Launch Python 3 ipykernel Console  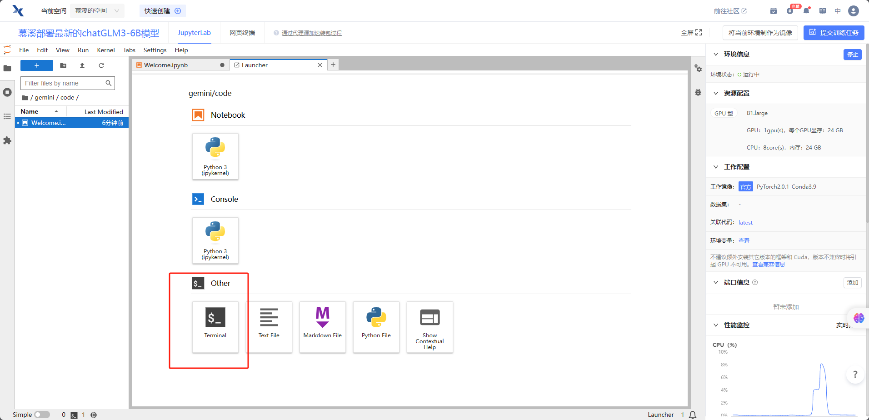coord(215,240)
